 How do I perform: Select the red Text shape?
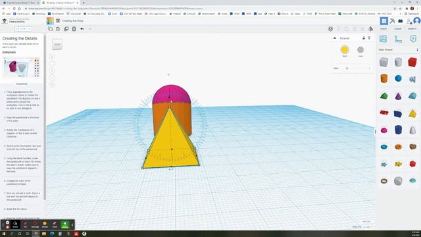tap(384, 113)
